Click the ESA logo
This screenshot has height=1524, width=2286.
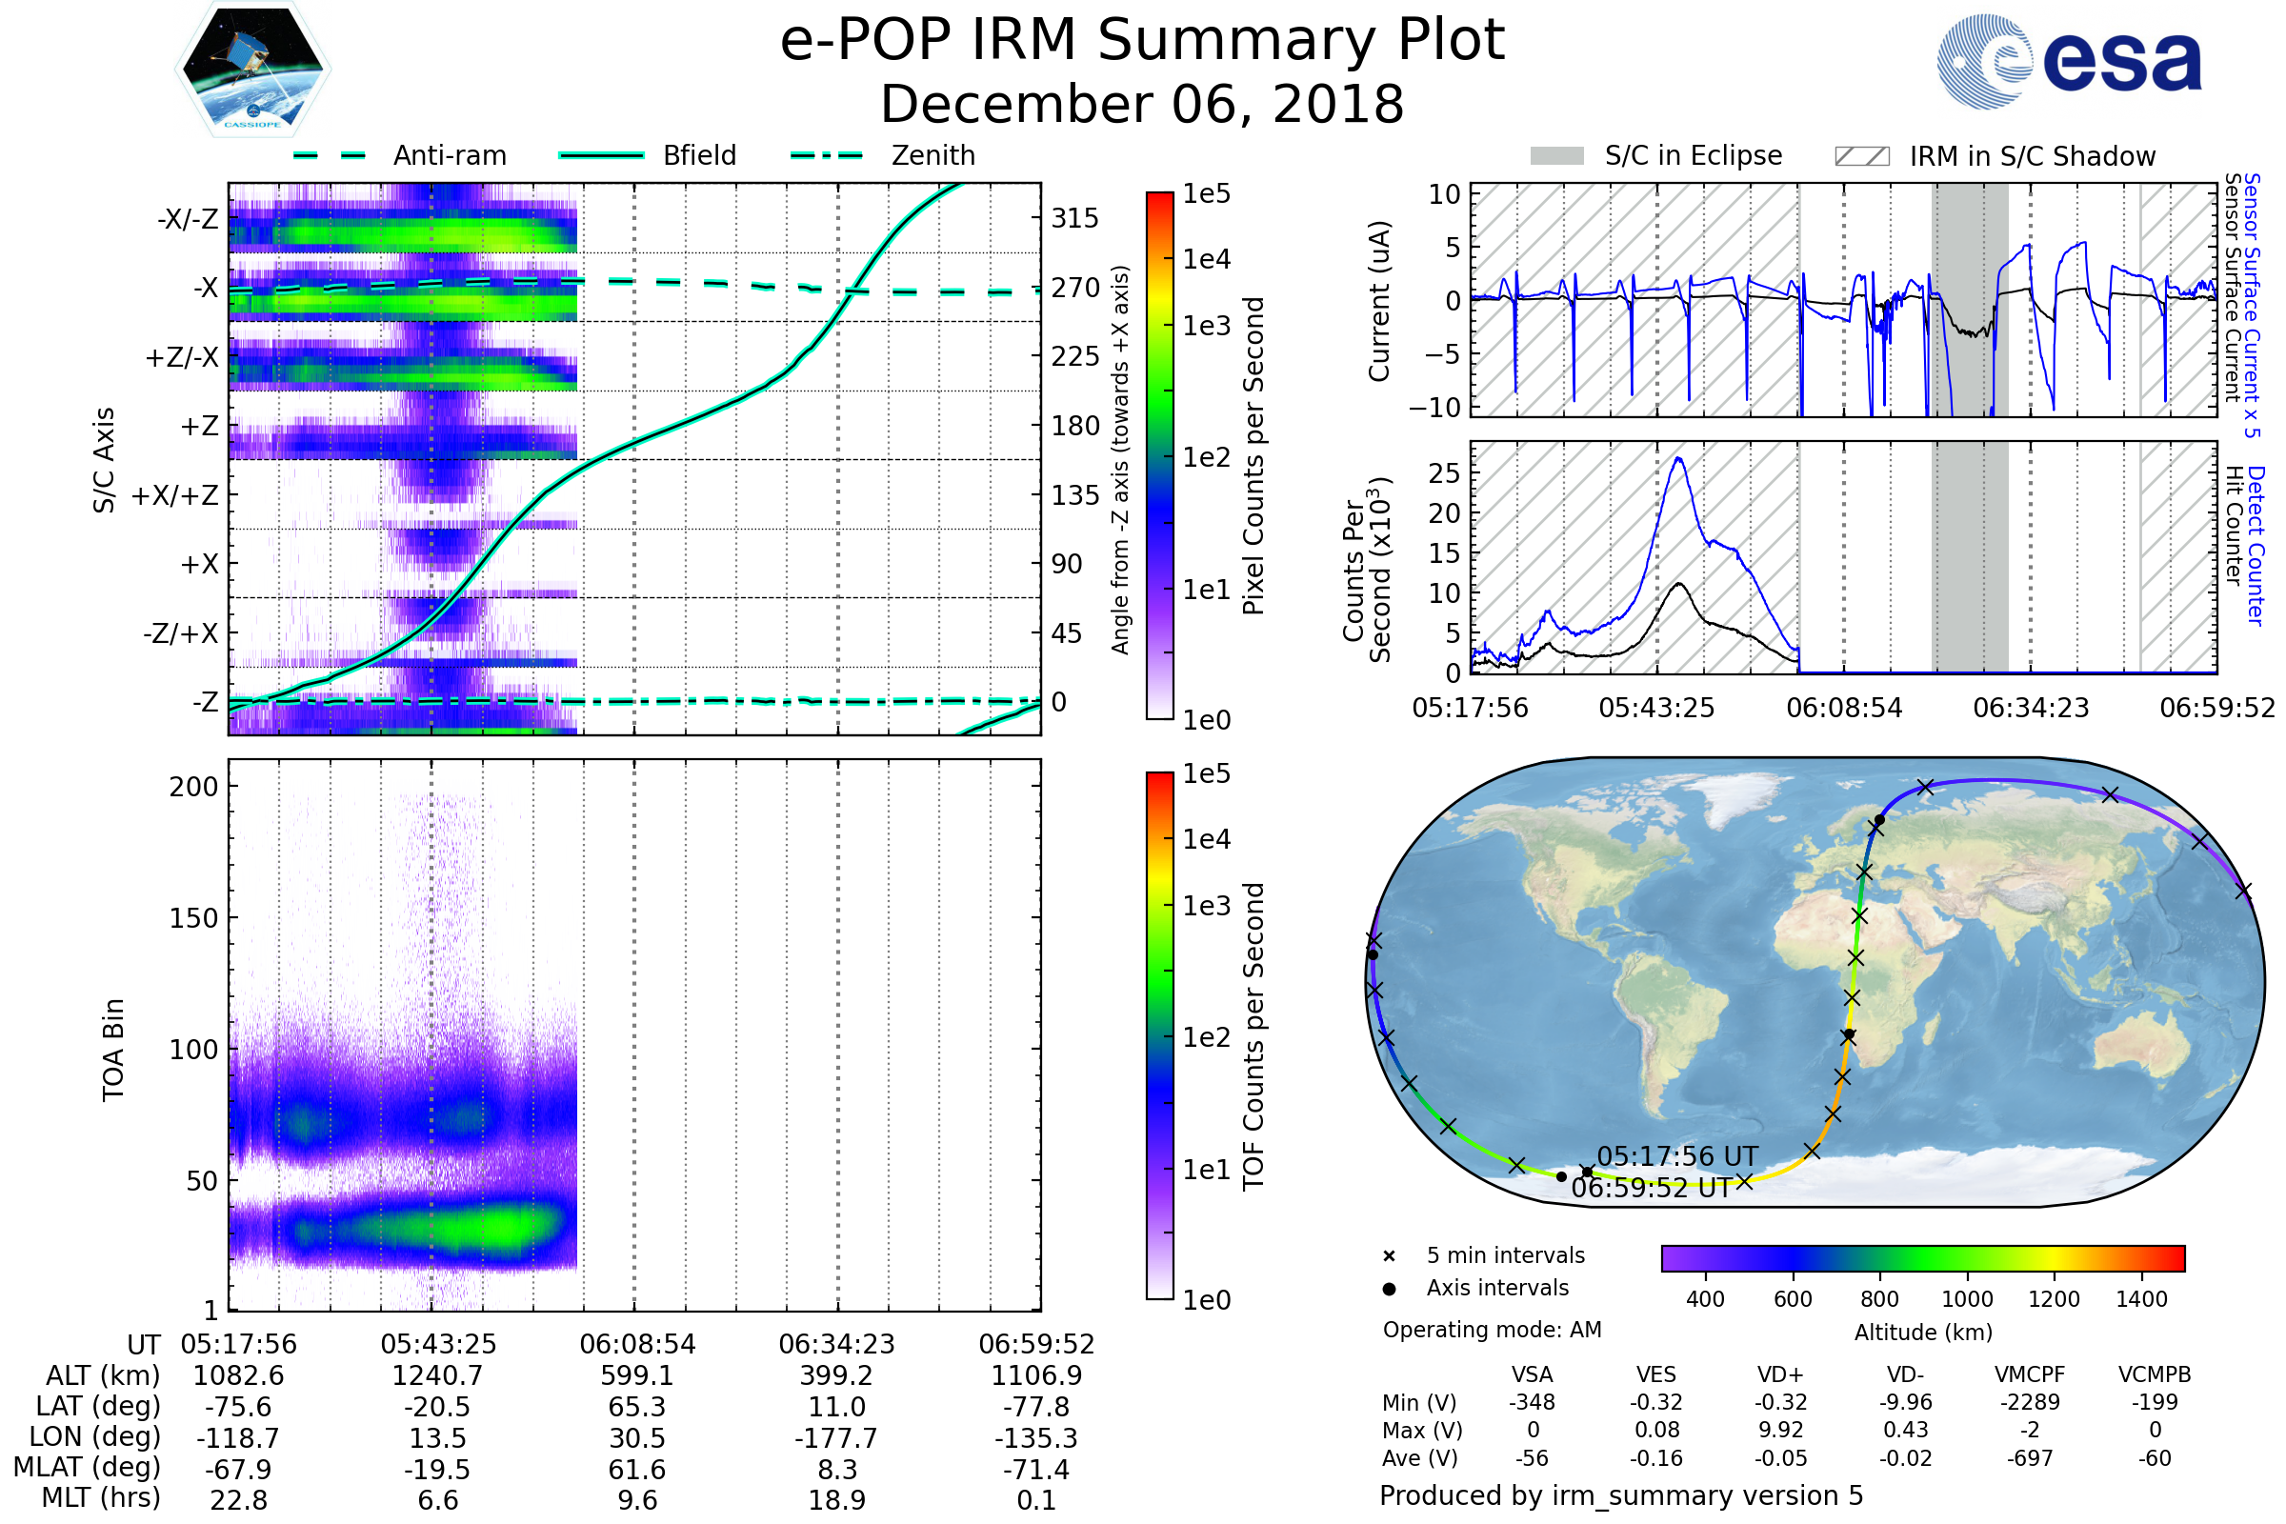[x=2068, y=62]
